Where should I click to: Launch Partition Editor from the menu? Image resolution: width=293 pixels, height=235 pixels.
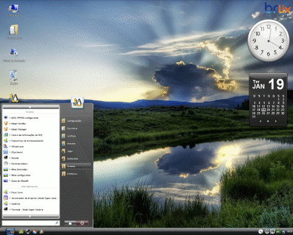click(31, 163)
